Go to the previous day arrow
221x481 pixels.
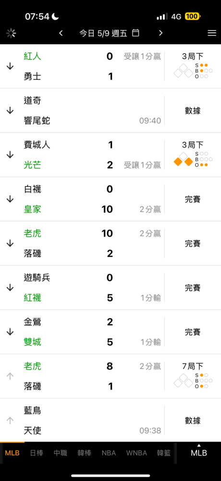pyautogui.click(x=61, y=33)
